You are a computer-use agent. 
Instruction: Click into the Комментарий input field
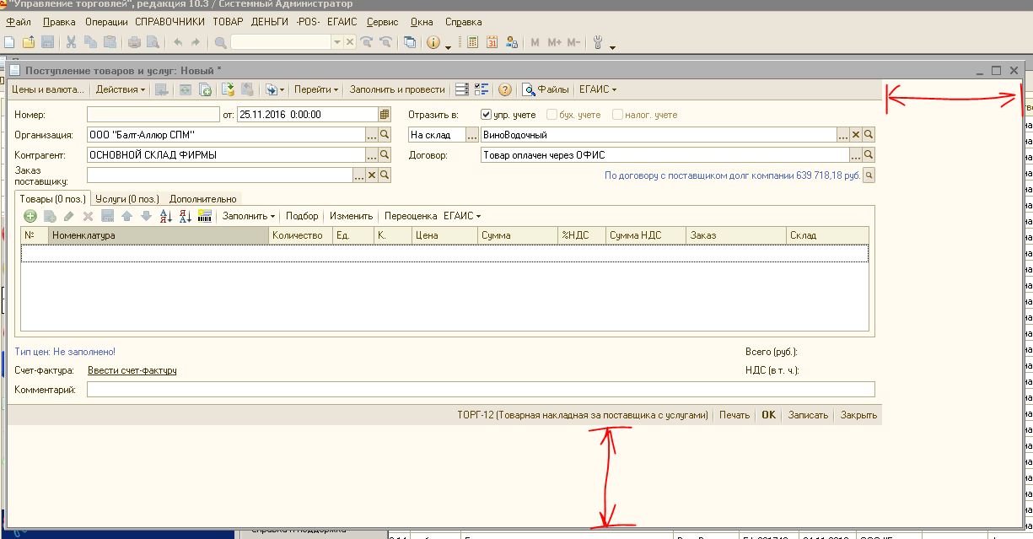point(481,390)
